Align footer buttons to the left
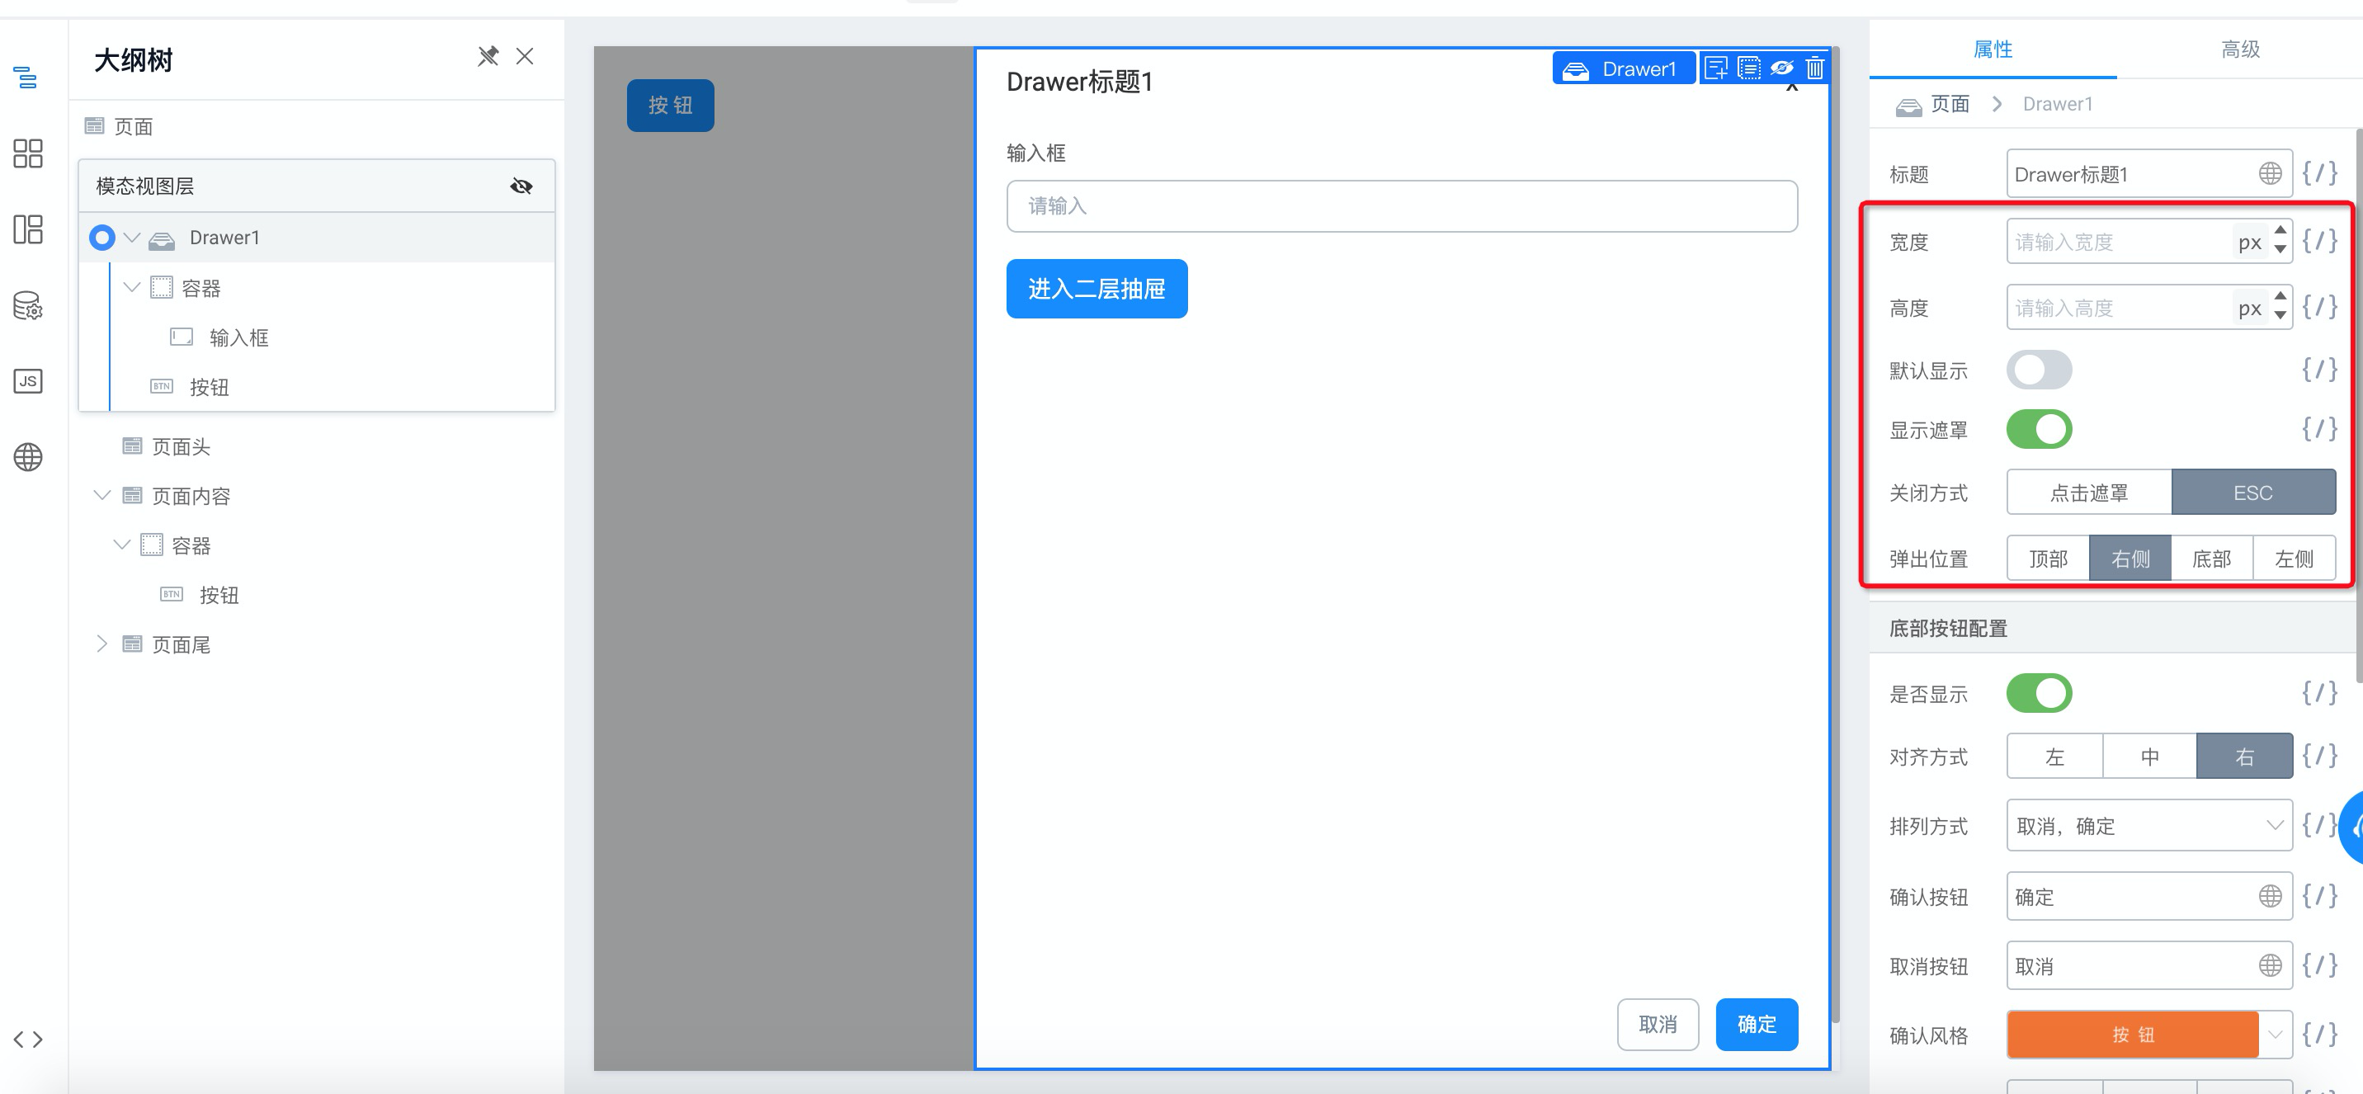2363x1094 pixels. (x=2054, y=757)
